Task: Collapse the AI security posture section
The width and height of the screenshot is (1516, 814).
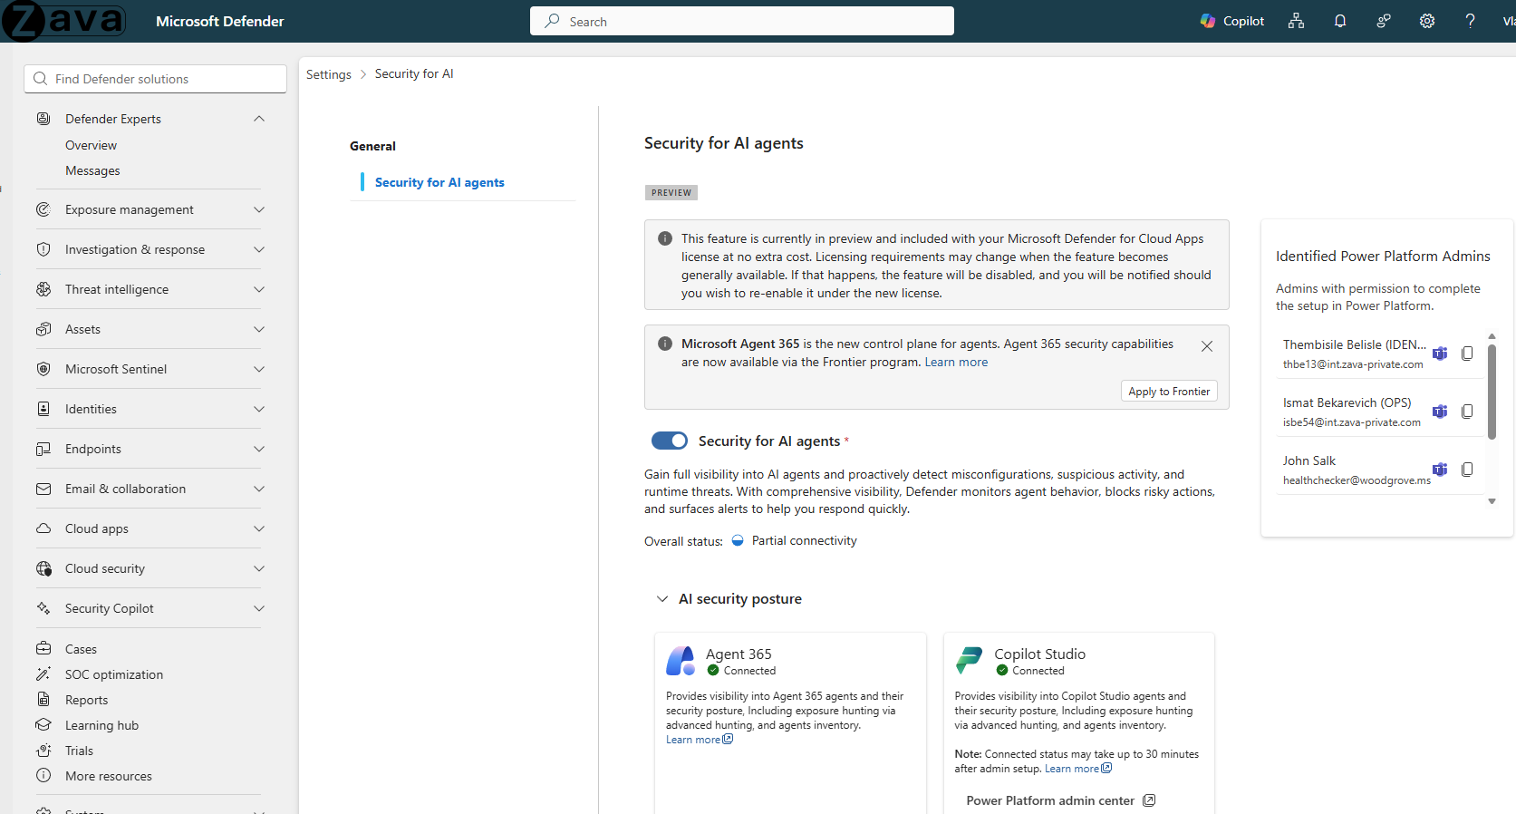Action: (x=662, y=599)
